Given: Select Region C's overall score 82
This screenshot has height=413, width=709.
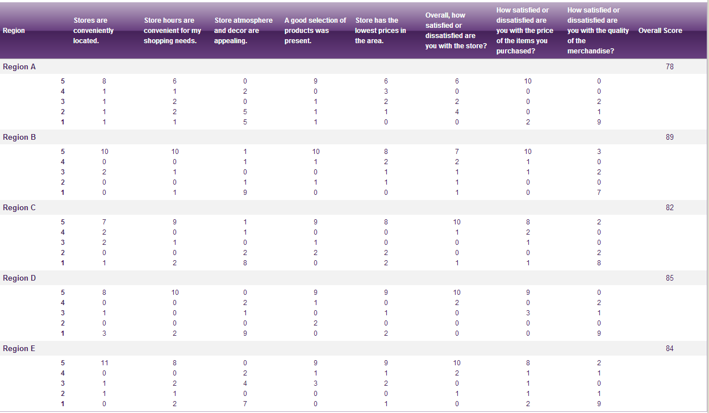Looking at the screenshot, I should 670,207.
